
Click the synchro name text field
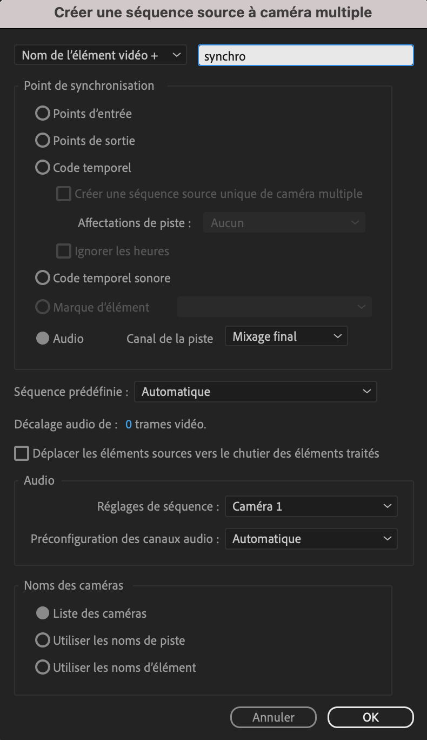click(x=305, y=56)
